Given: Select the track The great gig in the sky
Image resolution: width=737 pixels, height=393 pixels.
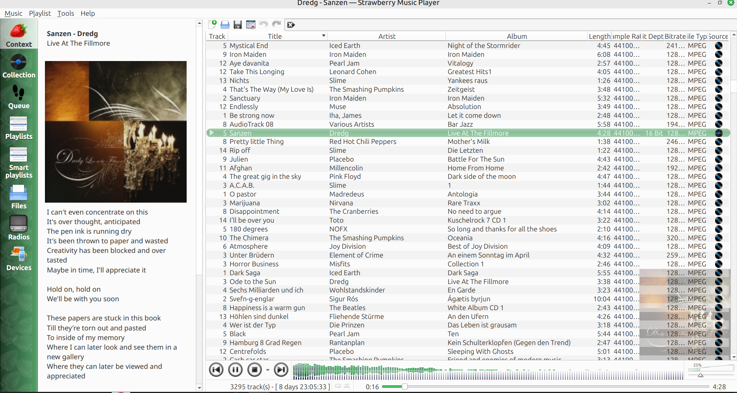Looking at the screenshot, I should click(265, 177).
